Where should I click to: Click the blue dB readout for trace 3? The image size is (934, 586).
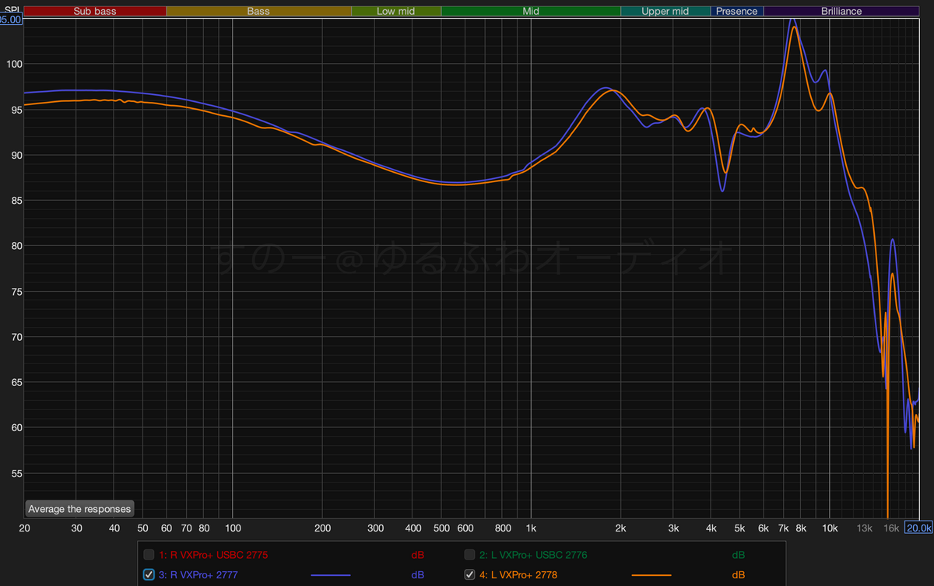pyautogui.click(x=417, y=575)
